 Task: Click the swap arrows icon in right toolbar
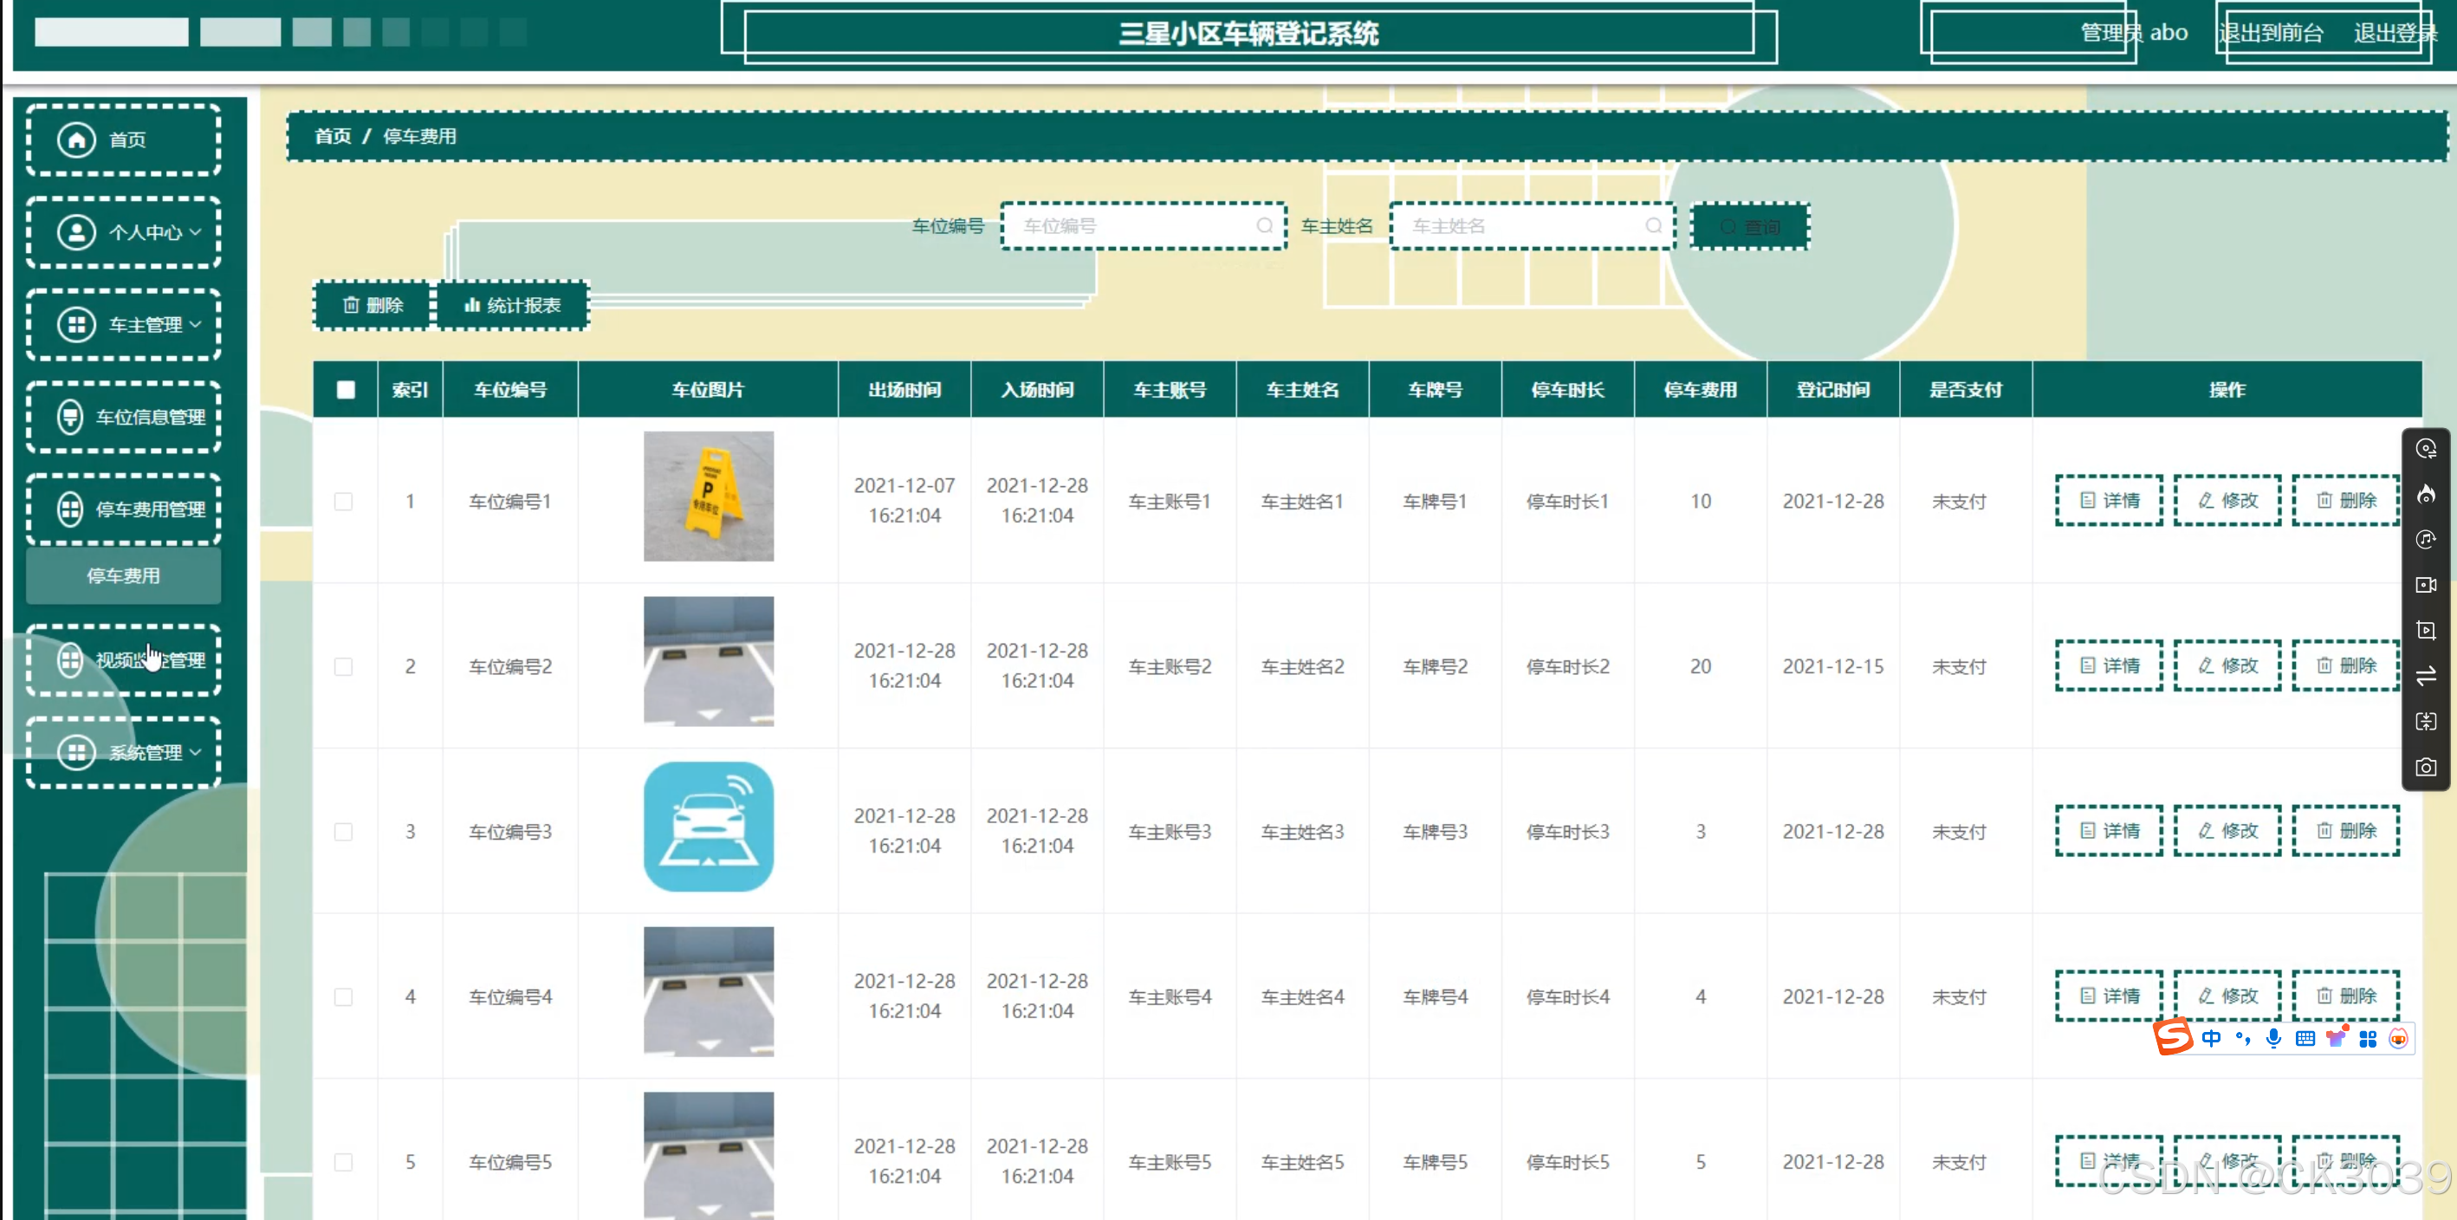click(x=2426, y=677)
